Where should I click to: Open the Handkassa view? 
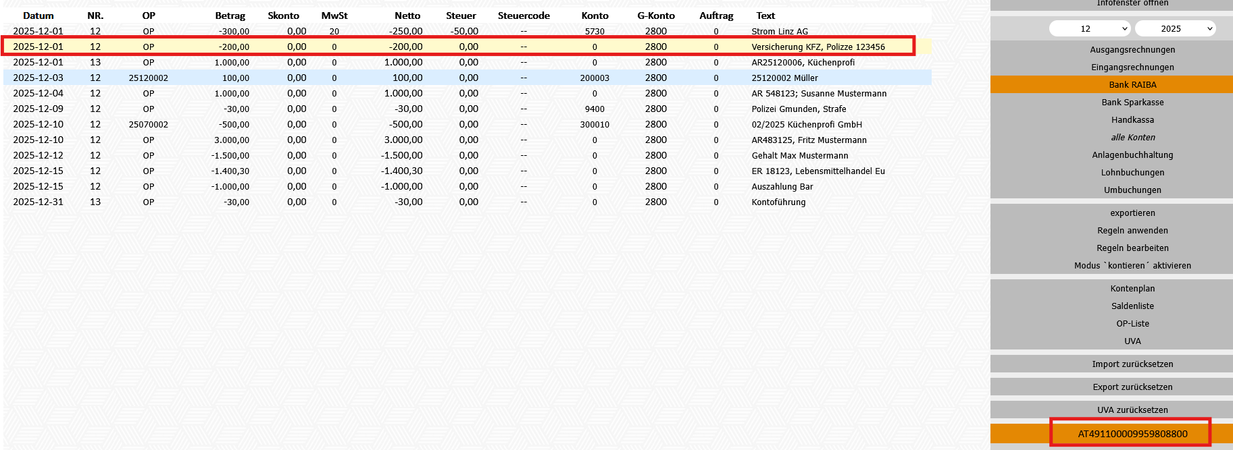(x=1132, y=120)
